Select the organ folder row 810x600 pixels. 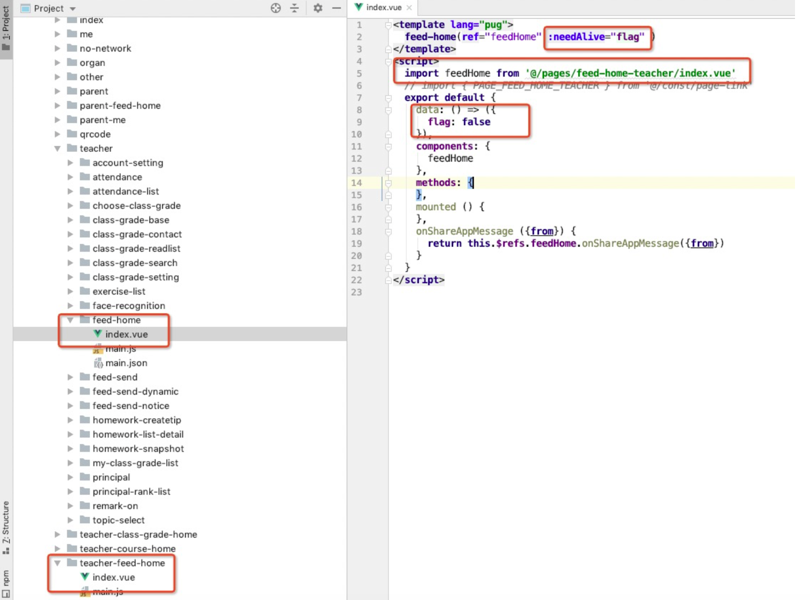click(x=180, y=62)
